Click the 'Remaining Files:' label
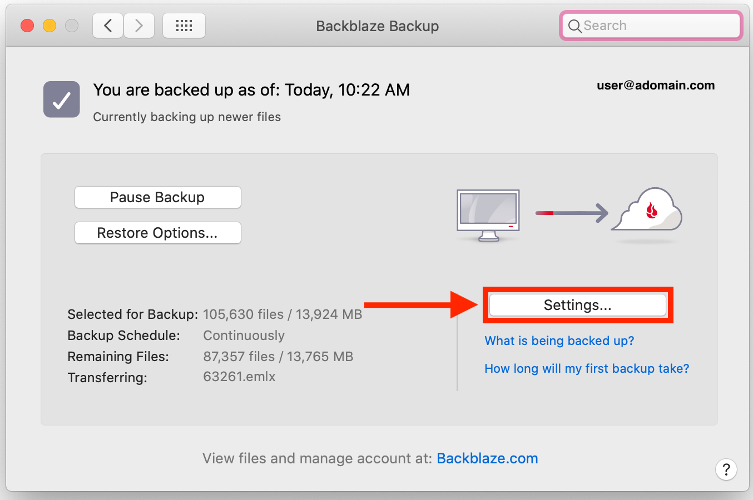Viewport: 753px width, 500px height. coord(118,357)
